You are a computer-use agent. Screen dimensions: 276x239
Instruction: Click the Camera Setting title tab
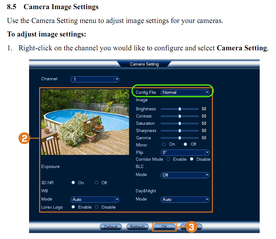pyautogui.click(x=144, y=64)
